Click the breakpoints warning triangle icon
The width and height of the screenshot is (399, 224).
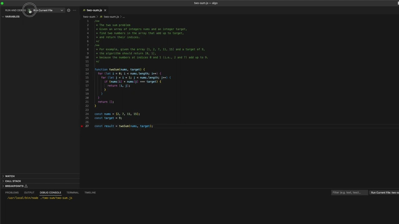point(26,186)
